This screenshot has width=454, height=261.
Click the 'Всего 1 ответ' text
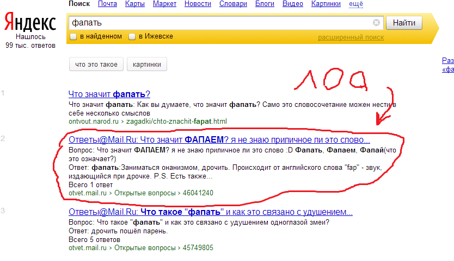coord(90,185)
